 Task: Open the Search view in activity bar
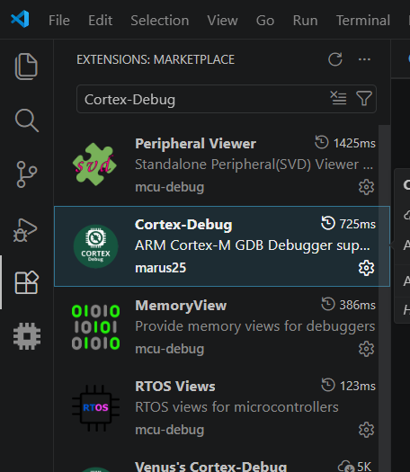pyautogui.click(x=26, y=120)
